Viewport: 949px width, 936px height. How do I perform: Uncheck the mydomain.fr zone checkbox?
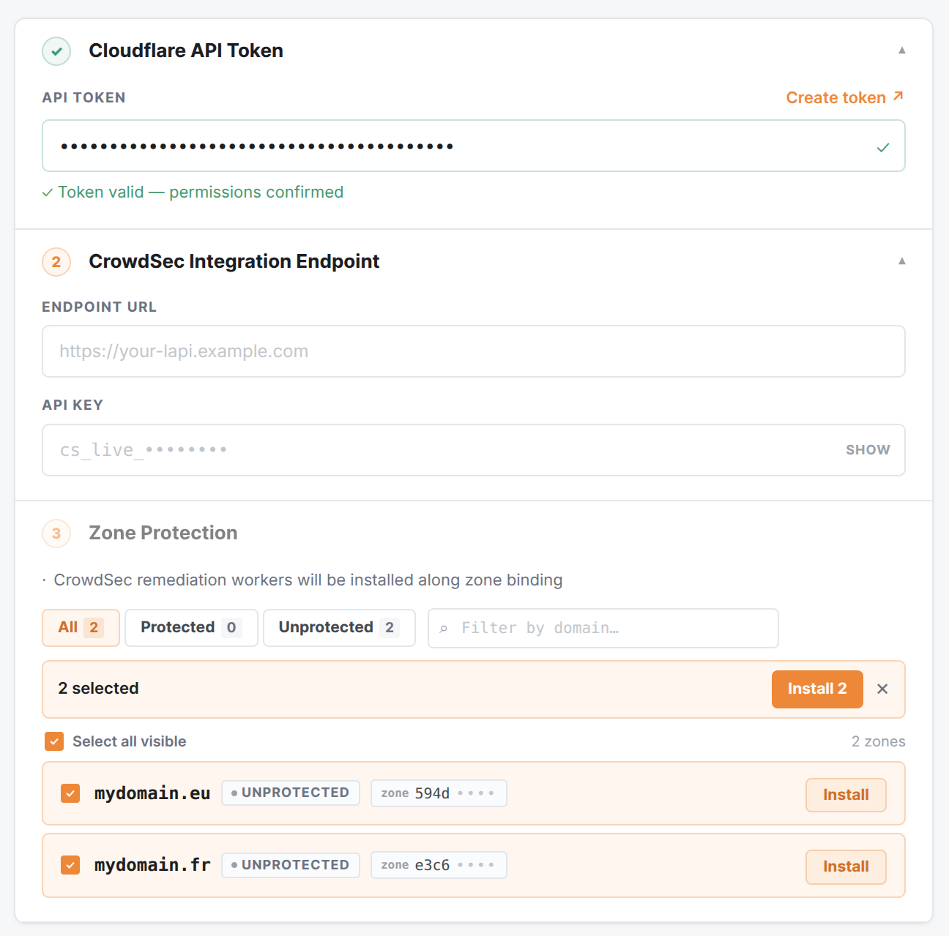(x=70, y=865)
